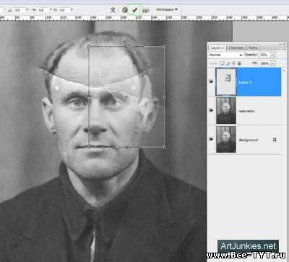
Task: Commit the transform with the checkmark icon
Action: pos(135,10)
